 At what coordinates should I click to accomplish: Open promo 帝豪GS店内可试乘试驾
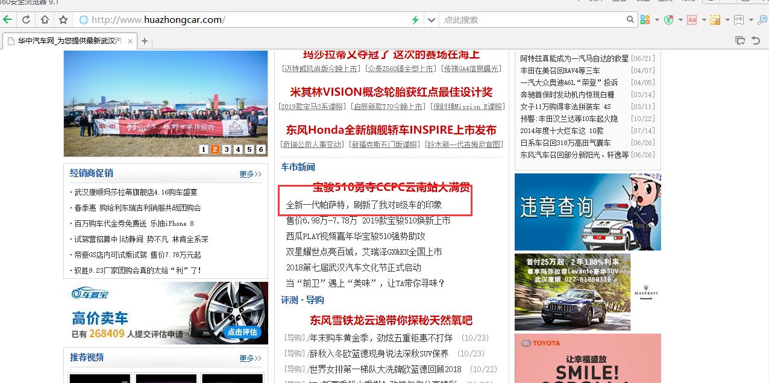137,255
